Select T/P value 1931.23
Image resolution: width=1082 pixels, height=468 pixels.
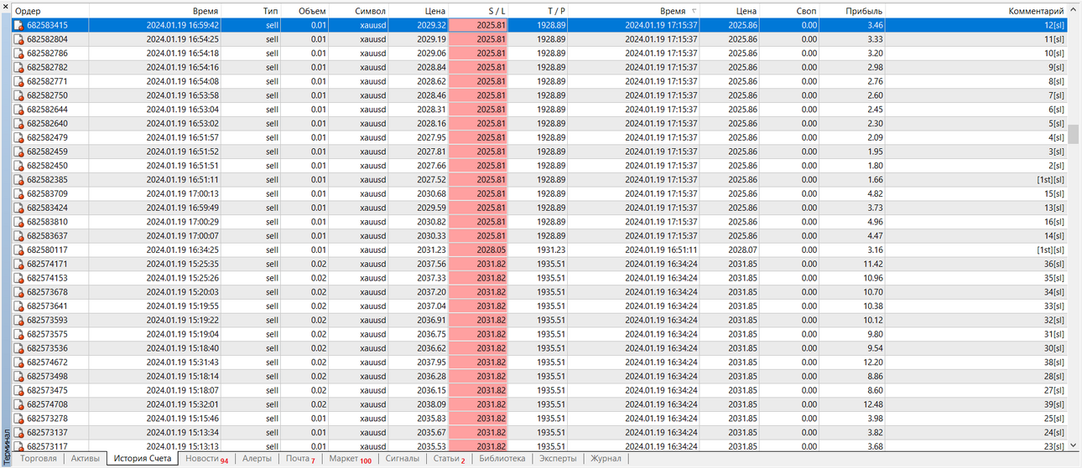[x=551, y=250]
